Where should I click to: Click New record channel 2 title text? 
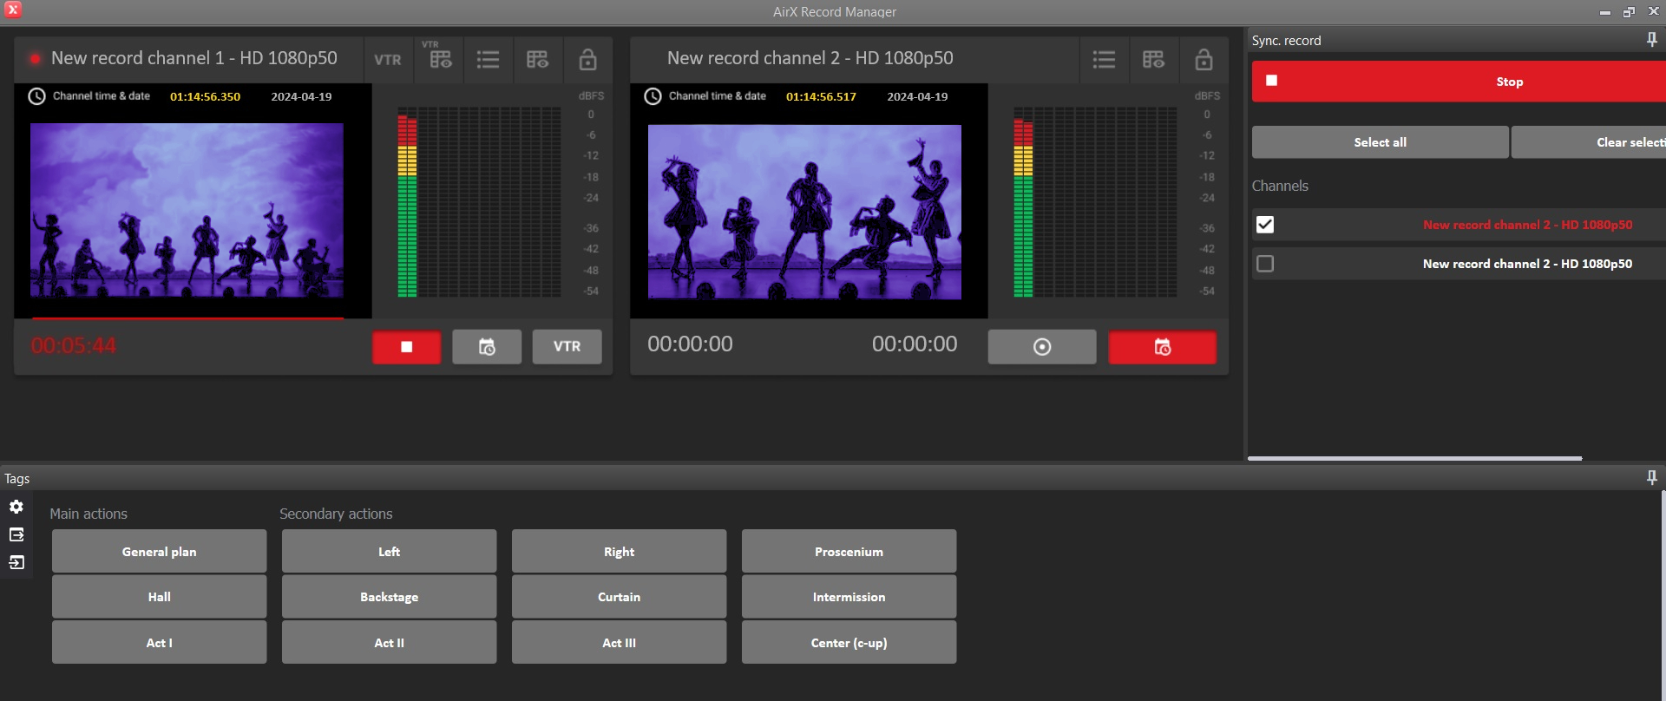coord(810,58)
